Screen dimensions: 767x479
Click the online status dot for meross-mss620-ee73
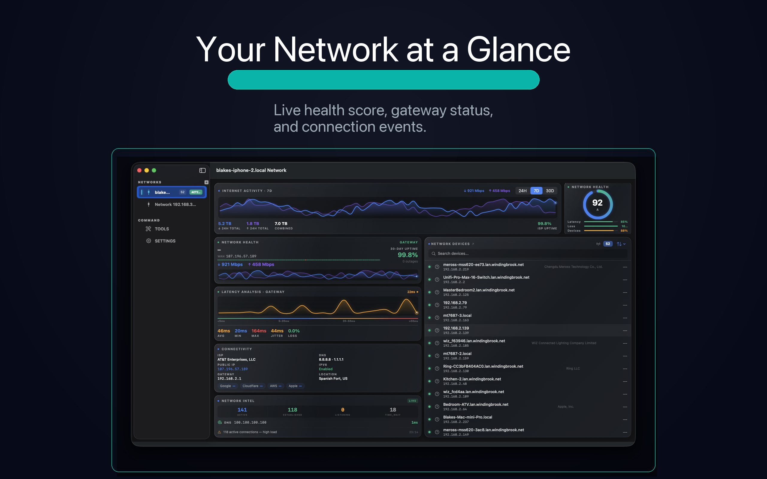coord(429,267)
